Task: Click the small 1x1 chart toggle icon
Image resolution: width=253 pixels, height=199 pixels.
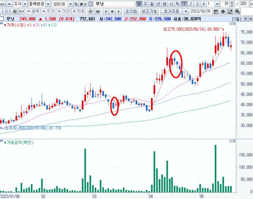Action: [22, 11]
